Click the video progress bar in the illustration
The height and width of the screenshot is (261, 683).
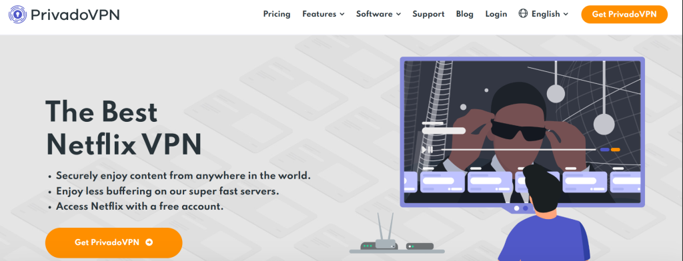click(x=518, y=150)
